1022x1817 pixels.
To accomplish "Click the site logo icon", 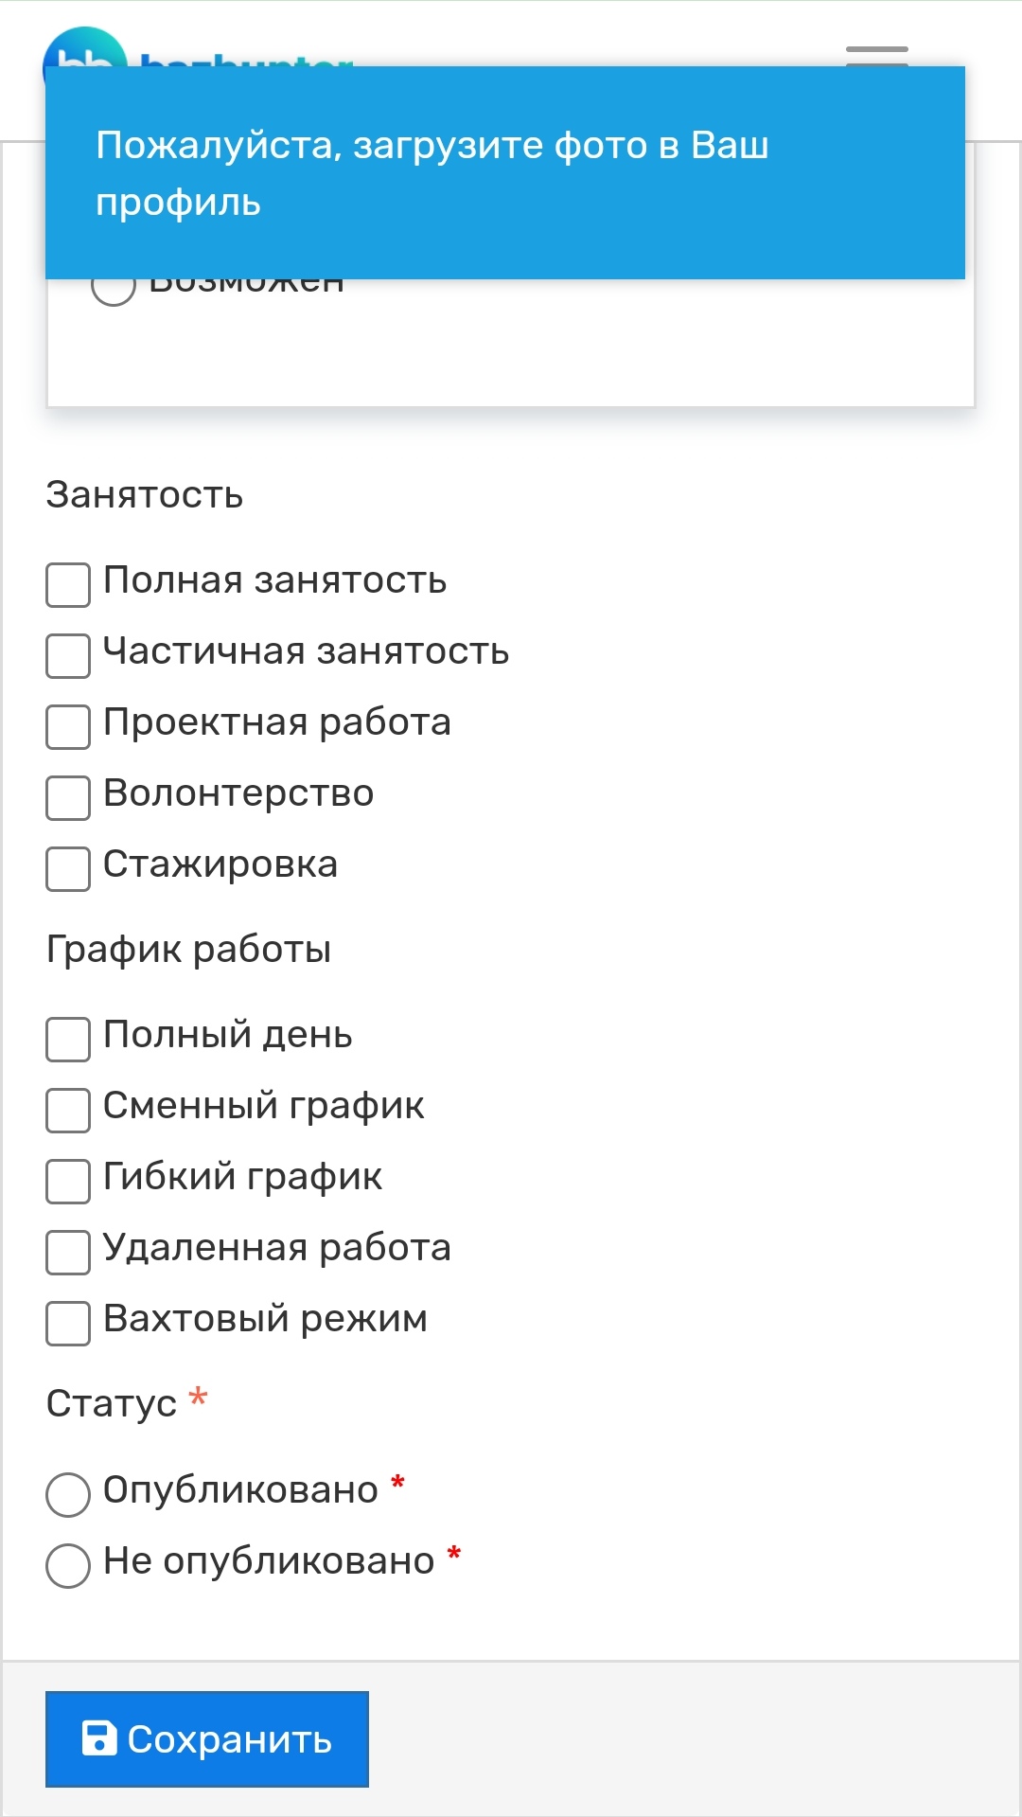I will [85, 49].
